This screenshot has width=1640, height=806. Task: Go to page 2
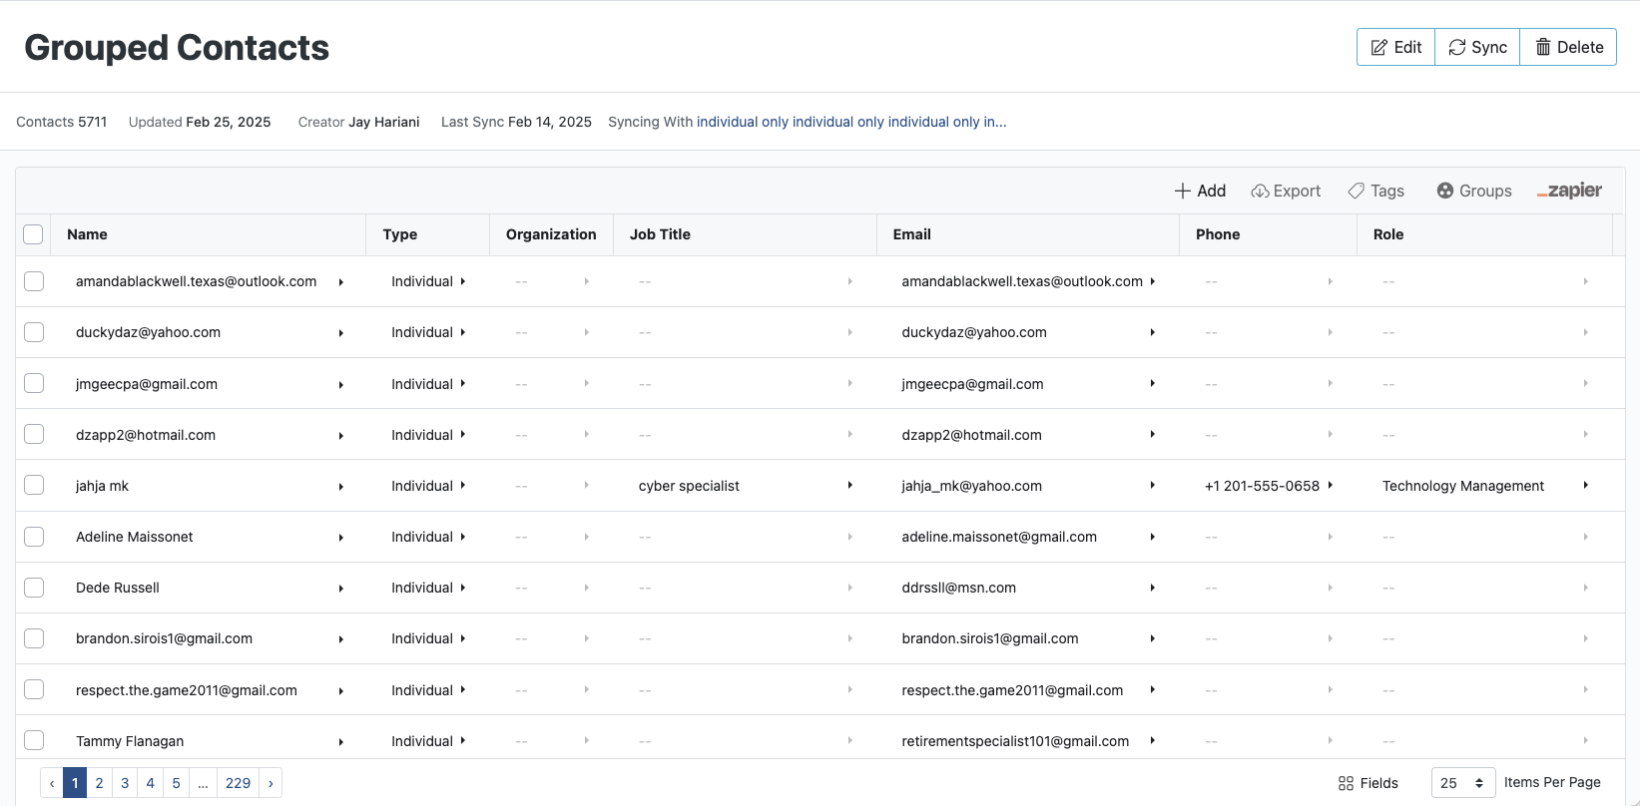[99, 783]
